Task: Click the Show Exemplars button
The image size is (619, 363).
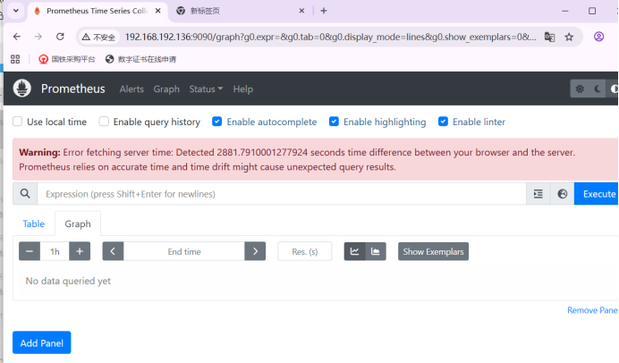Action: [x=433, y=251]
